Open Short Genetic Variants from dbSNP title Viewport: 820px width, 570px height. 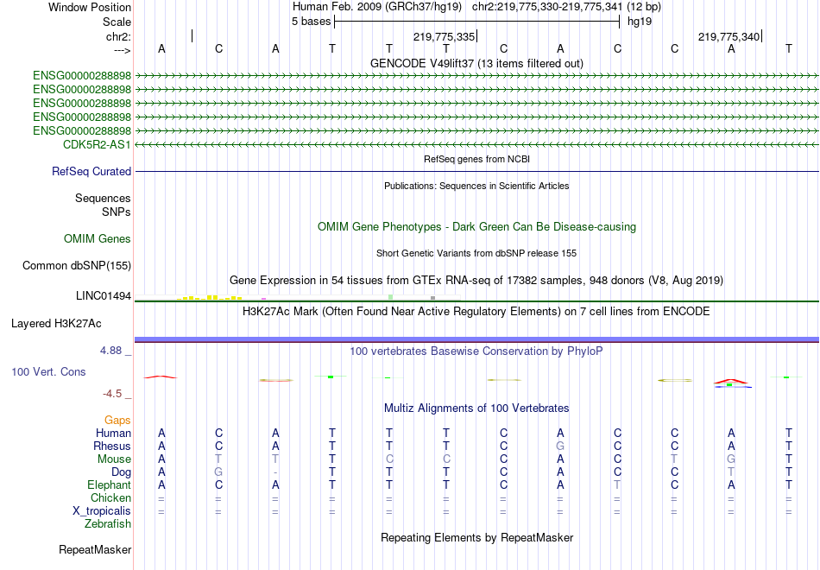(476, 253)
